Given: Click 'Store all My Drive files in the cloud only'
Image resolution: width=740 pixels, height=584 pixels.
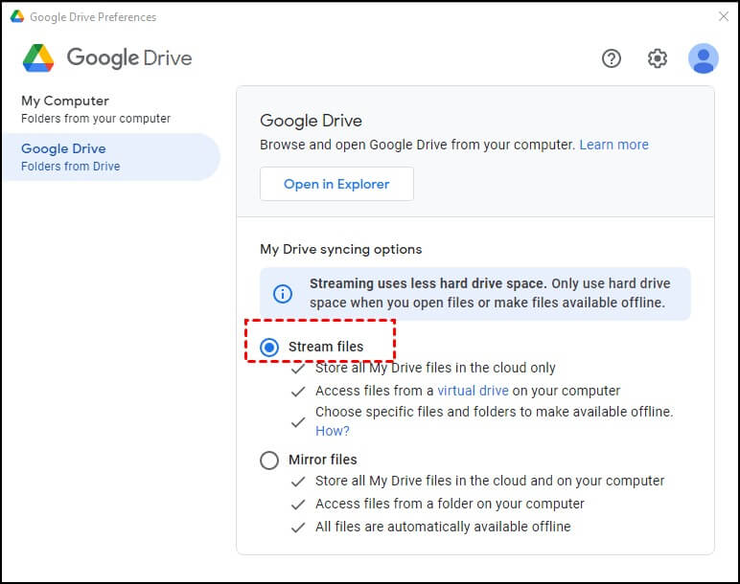Looking at the screenshot, I should pyautogui.click(x=435, y=368).
